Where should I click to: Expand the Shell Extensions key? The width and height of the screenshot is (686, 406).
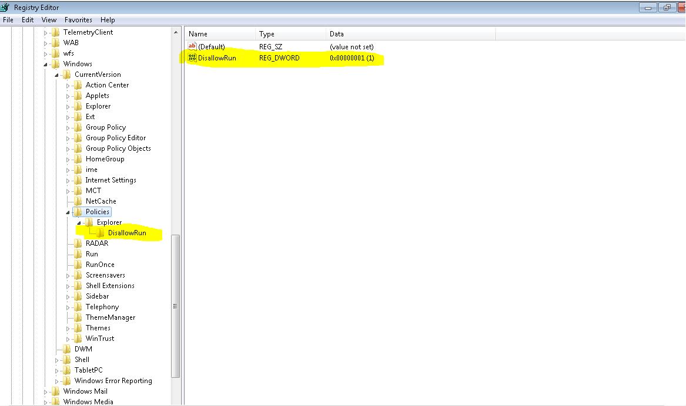coord(68,286)
